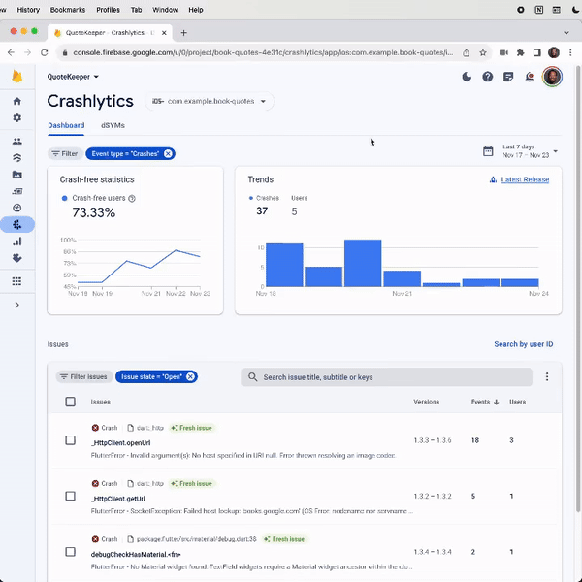Open project settings gear in sidebar
Viewport: 582px width, 582px height.
(16, 117)
